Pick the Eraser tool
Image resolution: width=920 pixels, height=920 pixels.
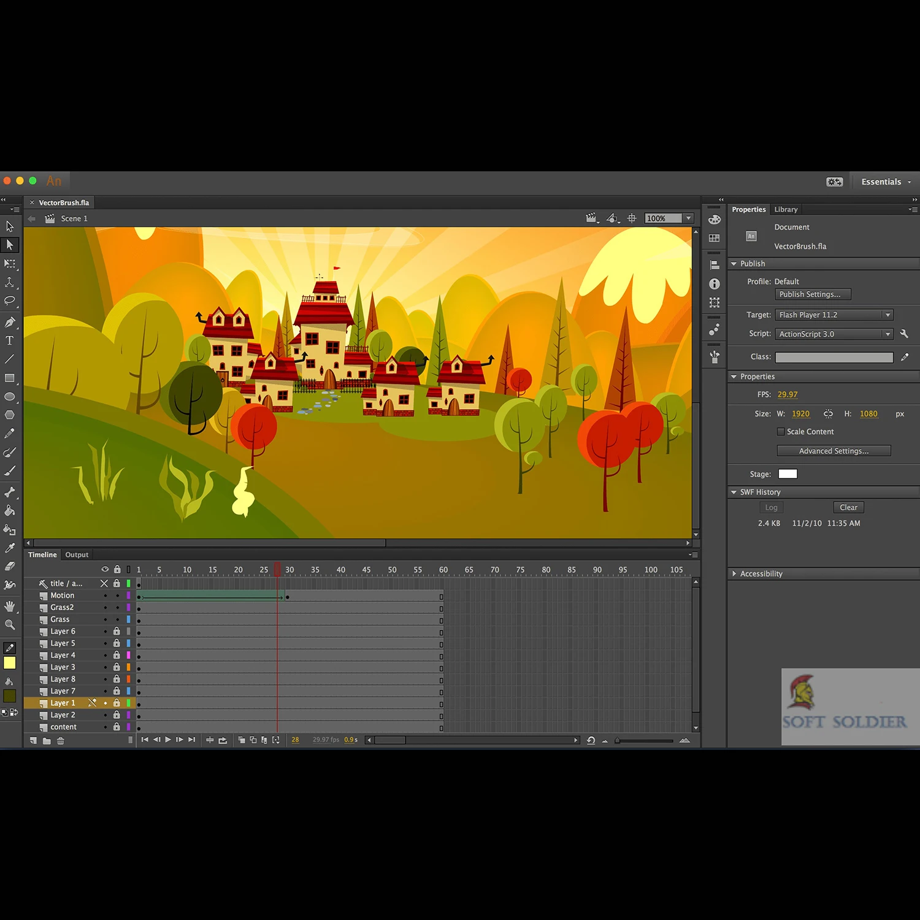(10, 566)
